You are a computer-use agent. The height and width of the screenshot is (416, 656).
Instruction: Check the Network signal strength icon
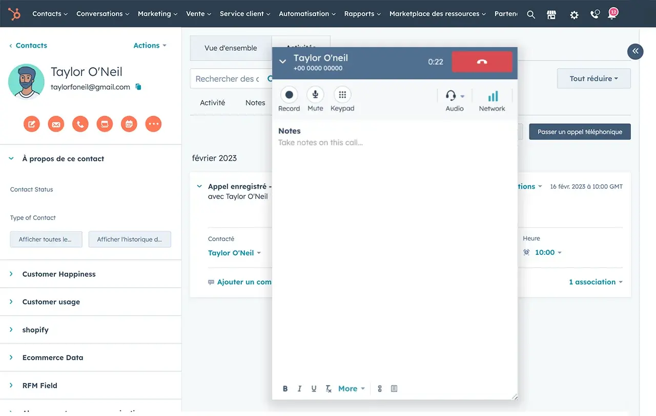pyautogui.click(x=492, y=97)
